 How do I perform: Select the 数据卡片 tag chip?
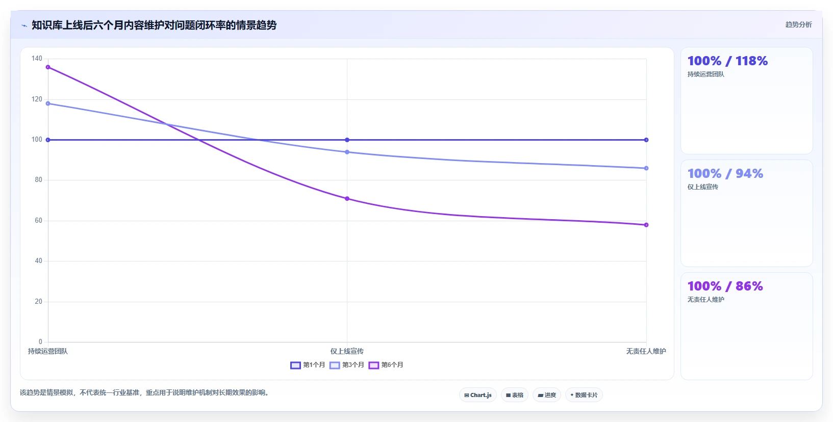584,395
